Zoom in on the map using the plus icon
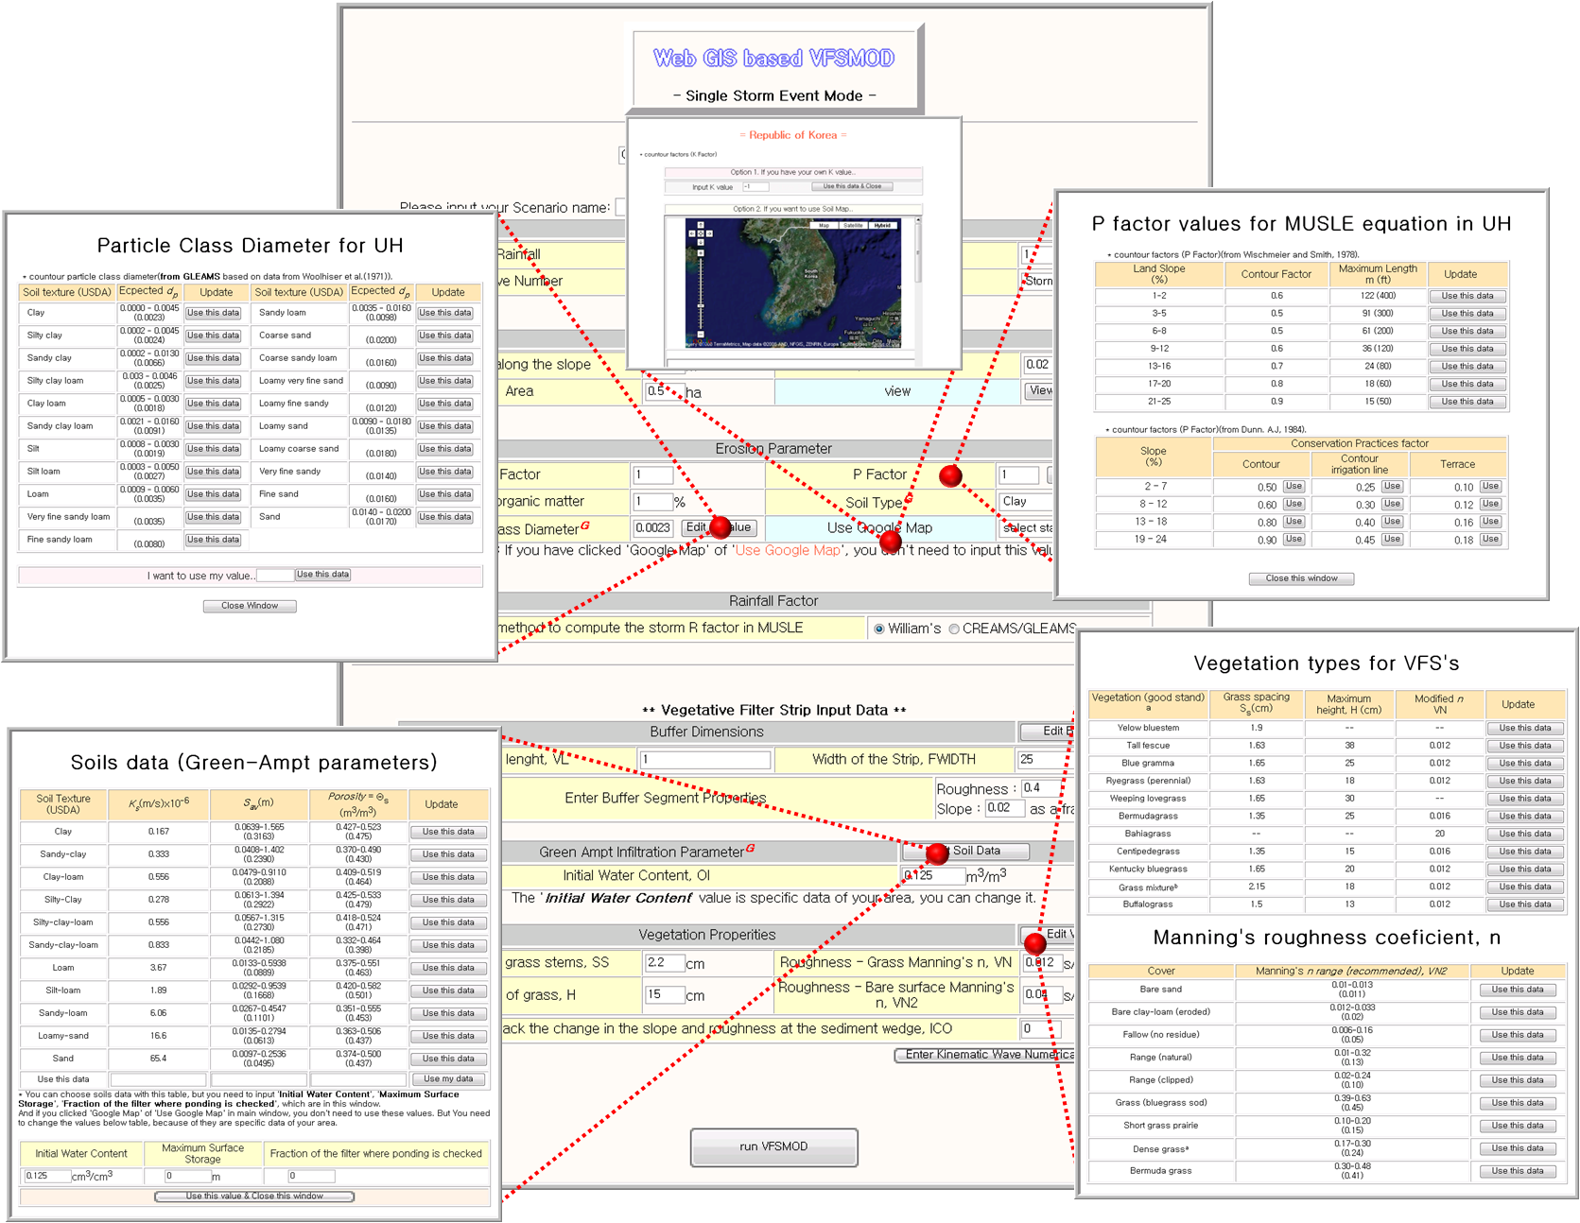The height and width of the screenshot is (1223, 1580). click(701, 253)
